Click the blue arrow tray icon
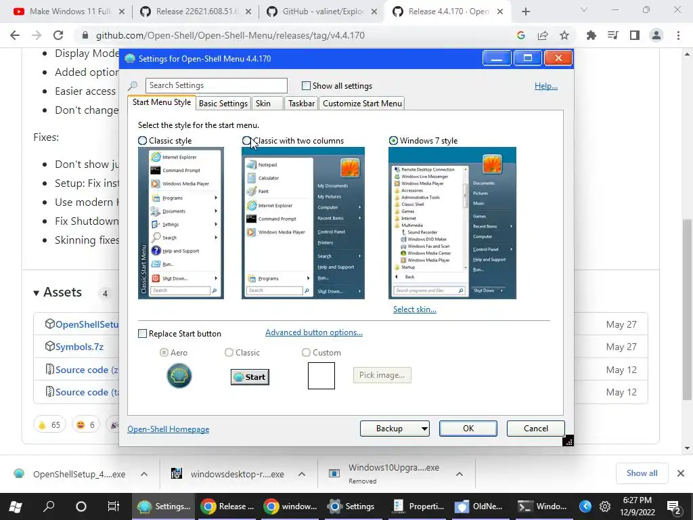The width and height of the screenshot is (693, 520). (585, 506)
